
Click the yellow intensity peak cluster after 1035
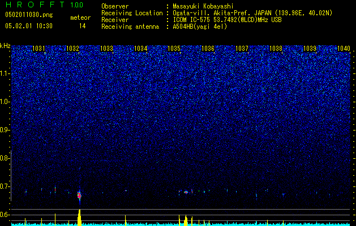pyautogui.click(x=186, y=220)
